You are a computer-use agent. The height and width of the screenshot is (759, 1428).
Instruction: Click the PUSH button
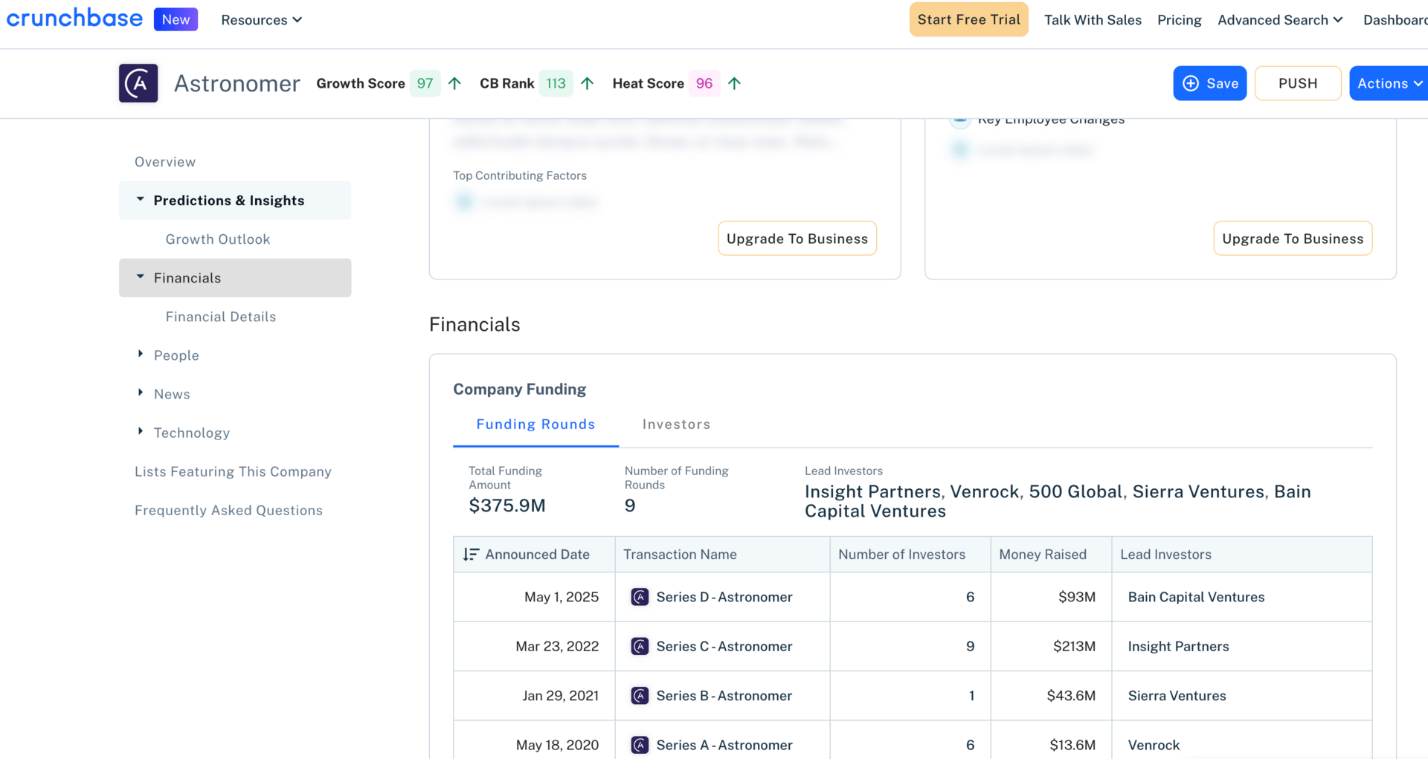click(1298, 83)
